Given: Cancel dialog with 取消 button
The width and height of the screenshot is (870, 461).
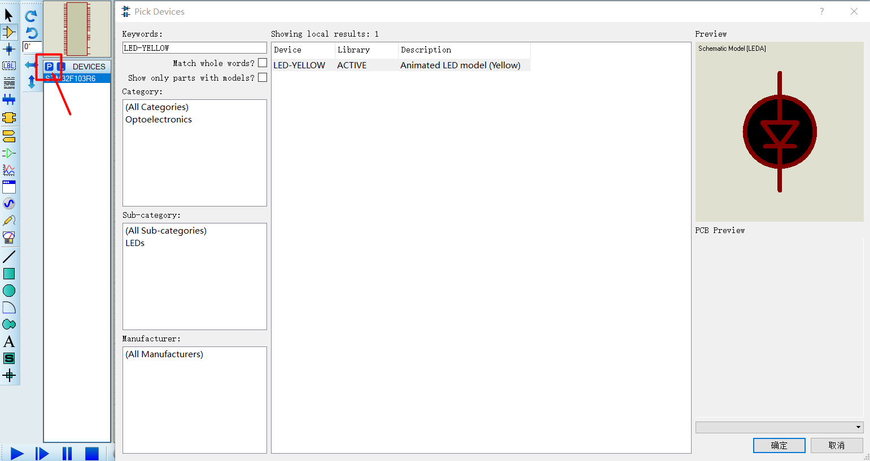Looking at the screenshot, I should 837,445.
